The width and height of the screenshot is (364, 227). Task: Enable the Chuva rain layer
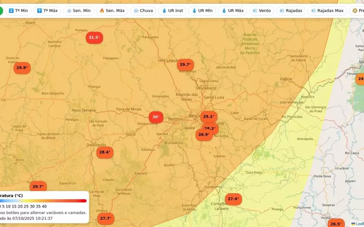coord(143,10)
